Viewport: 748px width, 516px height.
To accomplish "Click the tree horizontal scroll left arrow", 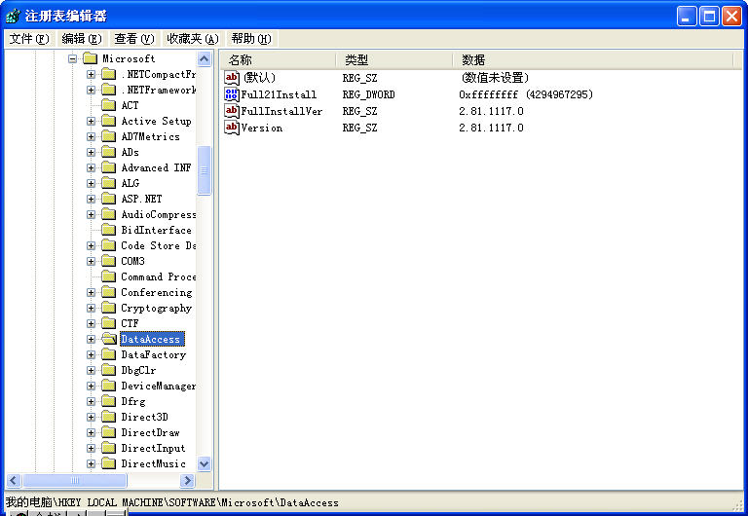I will 14,480.
